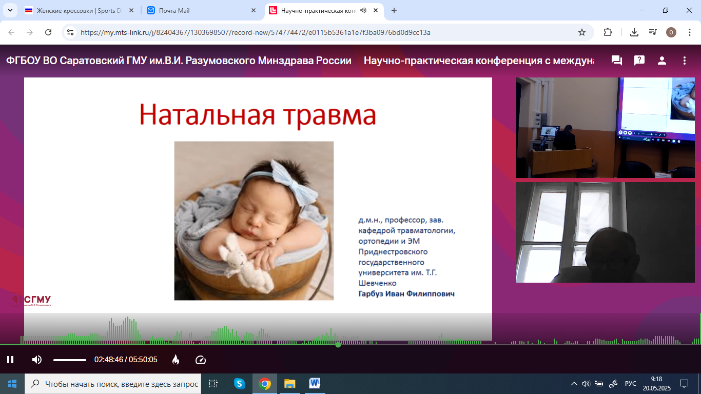Go forward to next page
This screenshot has height=394, width=701.
pyautogui.click(x=30, y=32)
